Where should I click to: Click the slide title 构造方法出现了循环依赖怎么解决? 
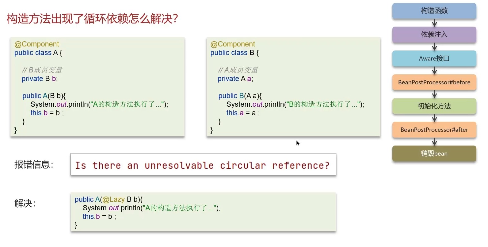(92, 19)
